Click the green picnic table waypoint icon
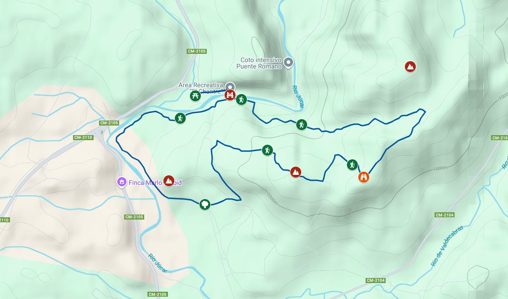The image size is (508, 299). click(x=195, y=95)
